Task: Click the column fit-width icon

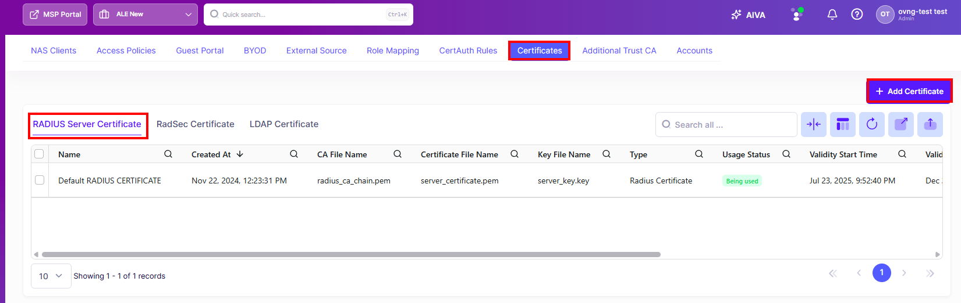Action: pyautogui.click(x=814, y=124)
